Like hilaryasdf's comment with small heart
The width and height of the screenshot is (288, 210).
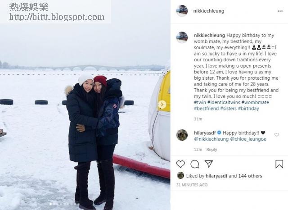point(277,135)
